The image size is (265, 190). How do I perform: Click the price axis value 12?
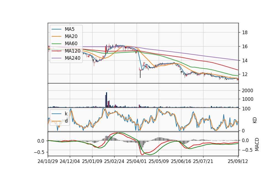[x=245, y=74]
